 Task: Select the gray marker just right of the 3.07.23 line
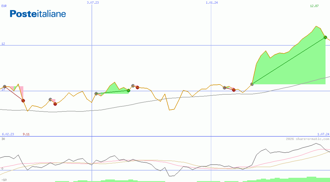96,94
